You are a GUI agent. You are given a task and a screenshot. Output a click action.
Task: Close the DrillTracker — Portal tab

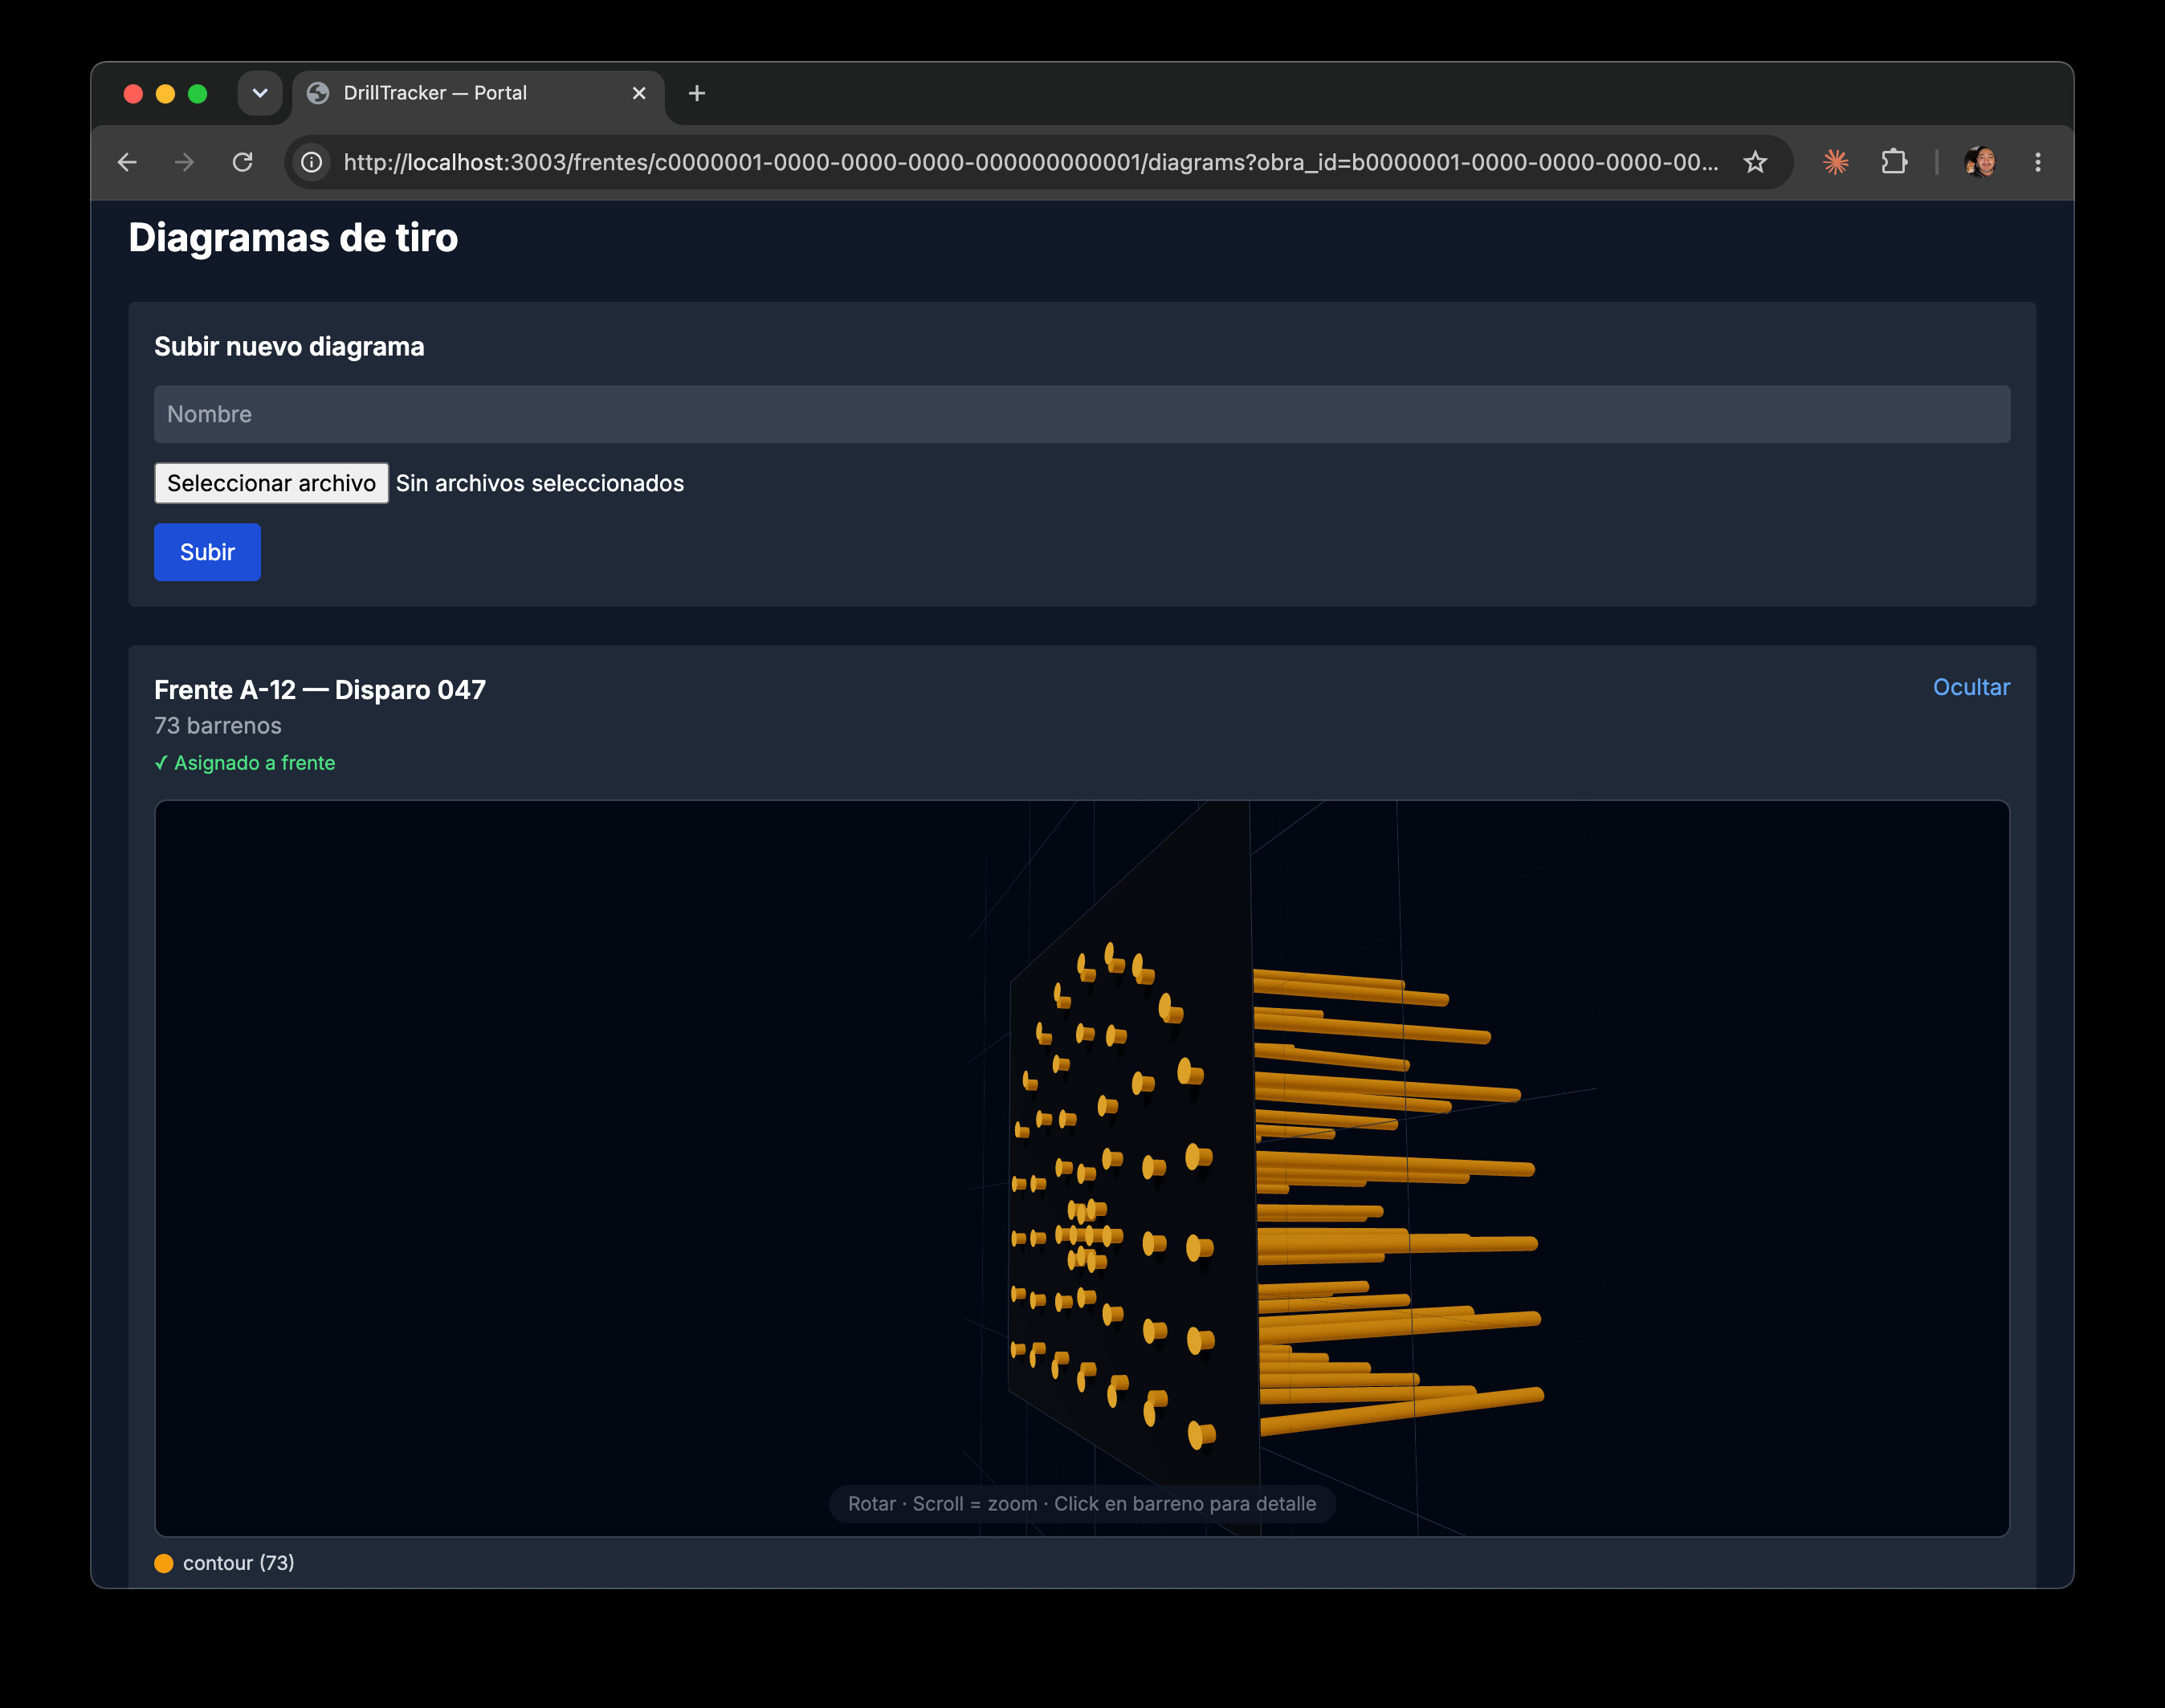coord(639,93)
